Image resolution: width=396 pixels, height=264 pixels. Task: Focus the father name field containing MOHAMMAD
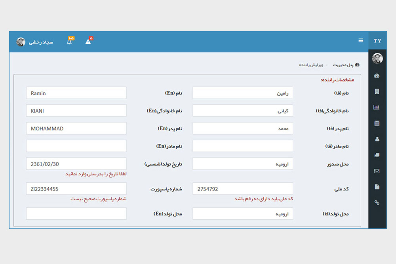coord(76,128)
